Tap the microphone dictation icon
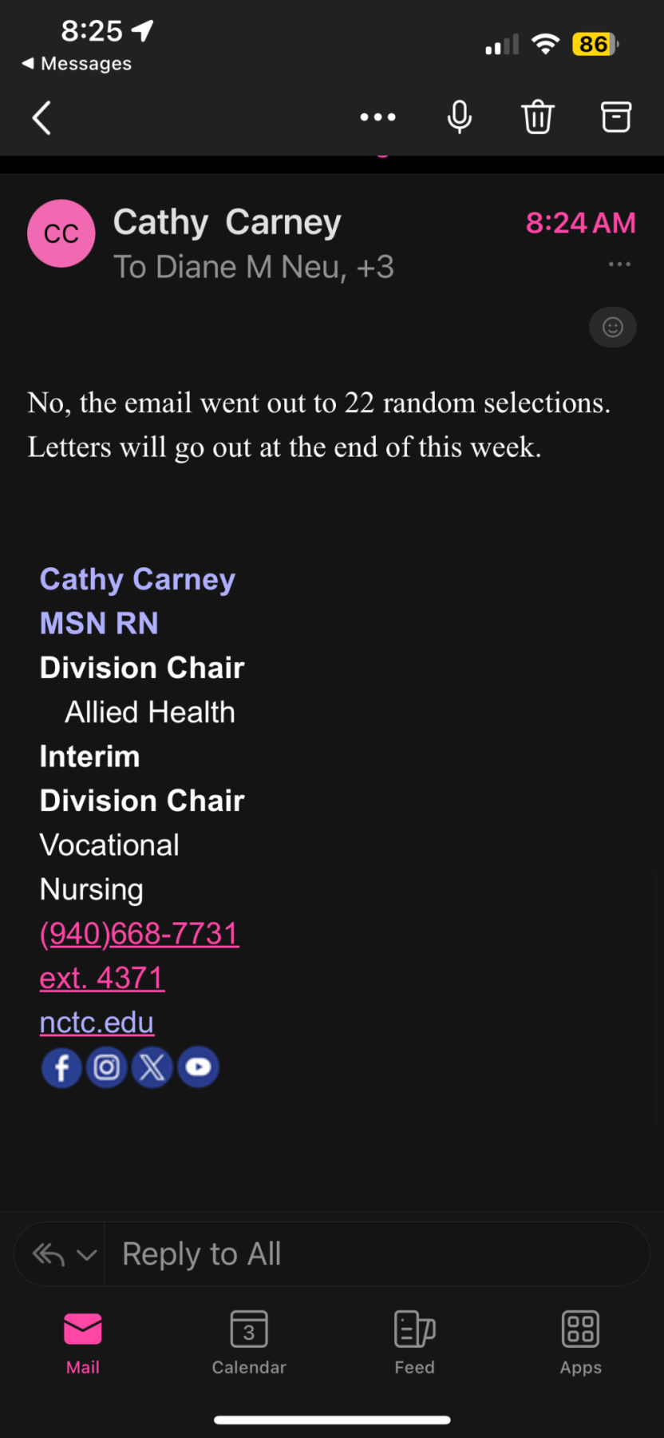This screenshot has height=1438, width=664. pyautogui.click(x=459, y=117)
